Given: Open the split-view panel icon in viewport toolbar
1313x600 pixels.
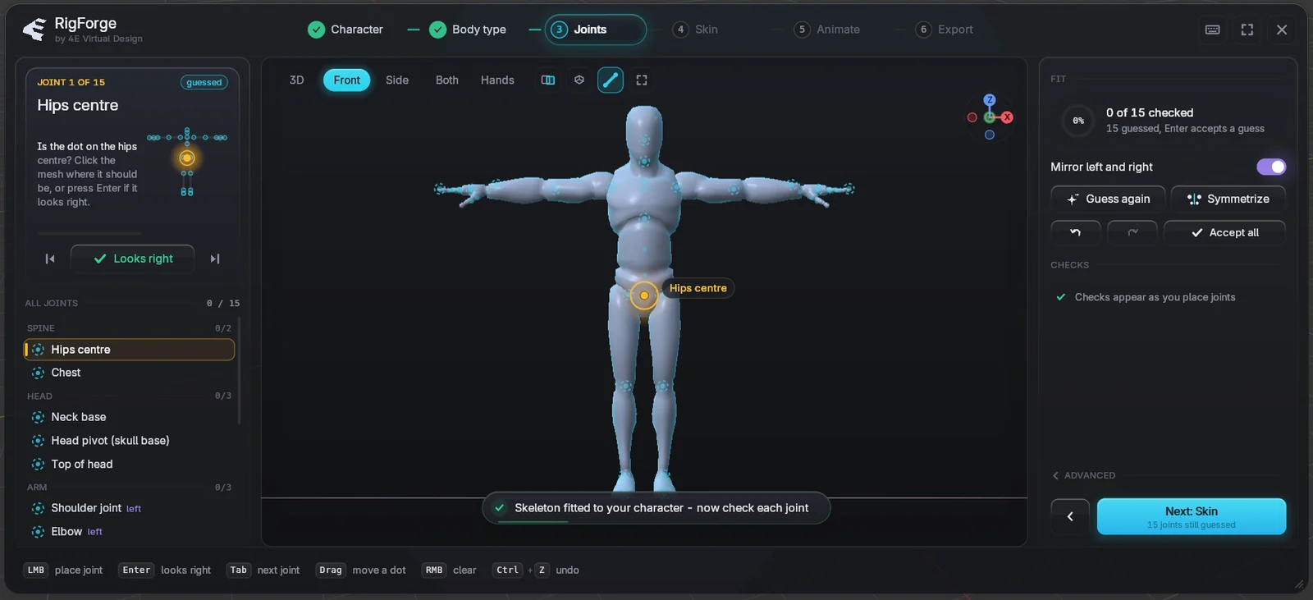Looking at the screenshot, I should click(548, 80).
